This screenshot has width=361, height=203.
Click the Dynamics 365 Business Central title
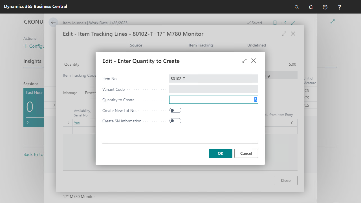pos(36,6)
